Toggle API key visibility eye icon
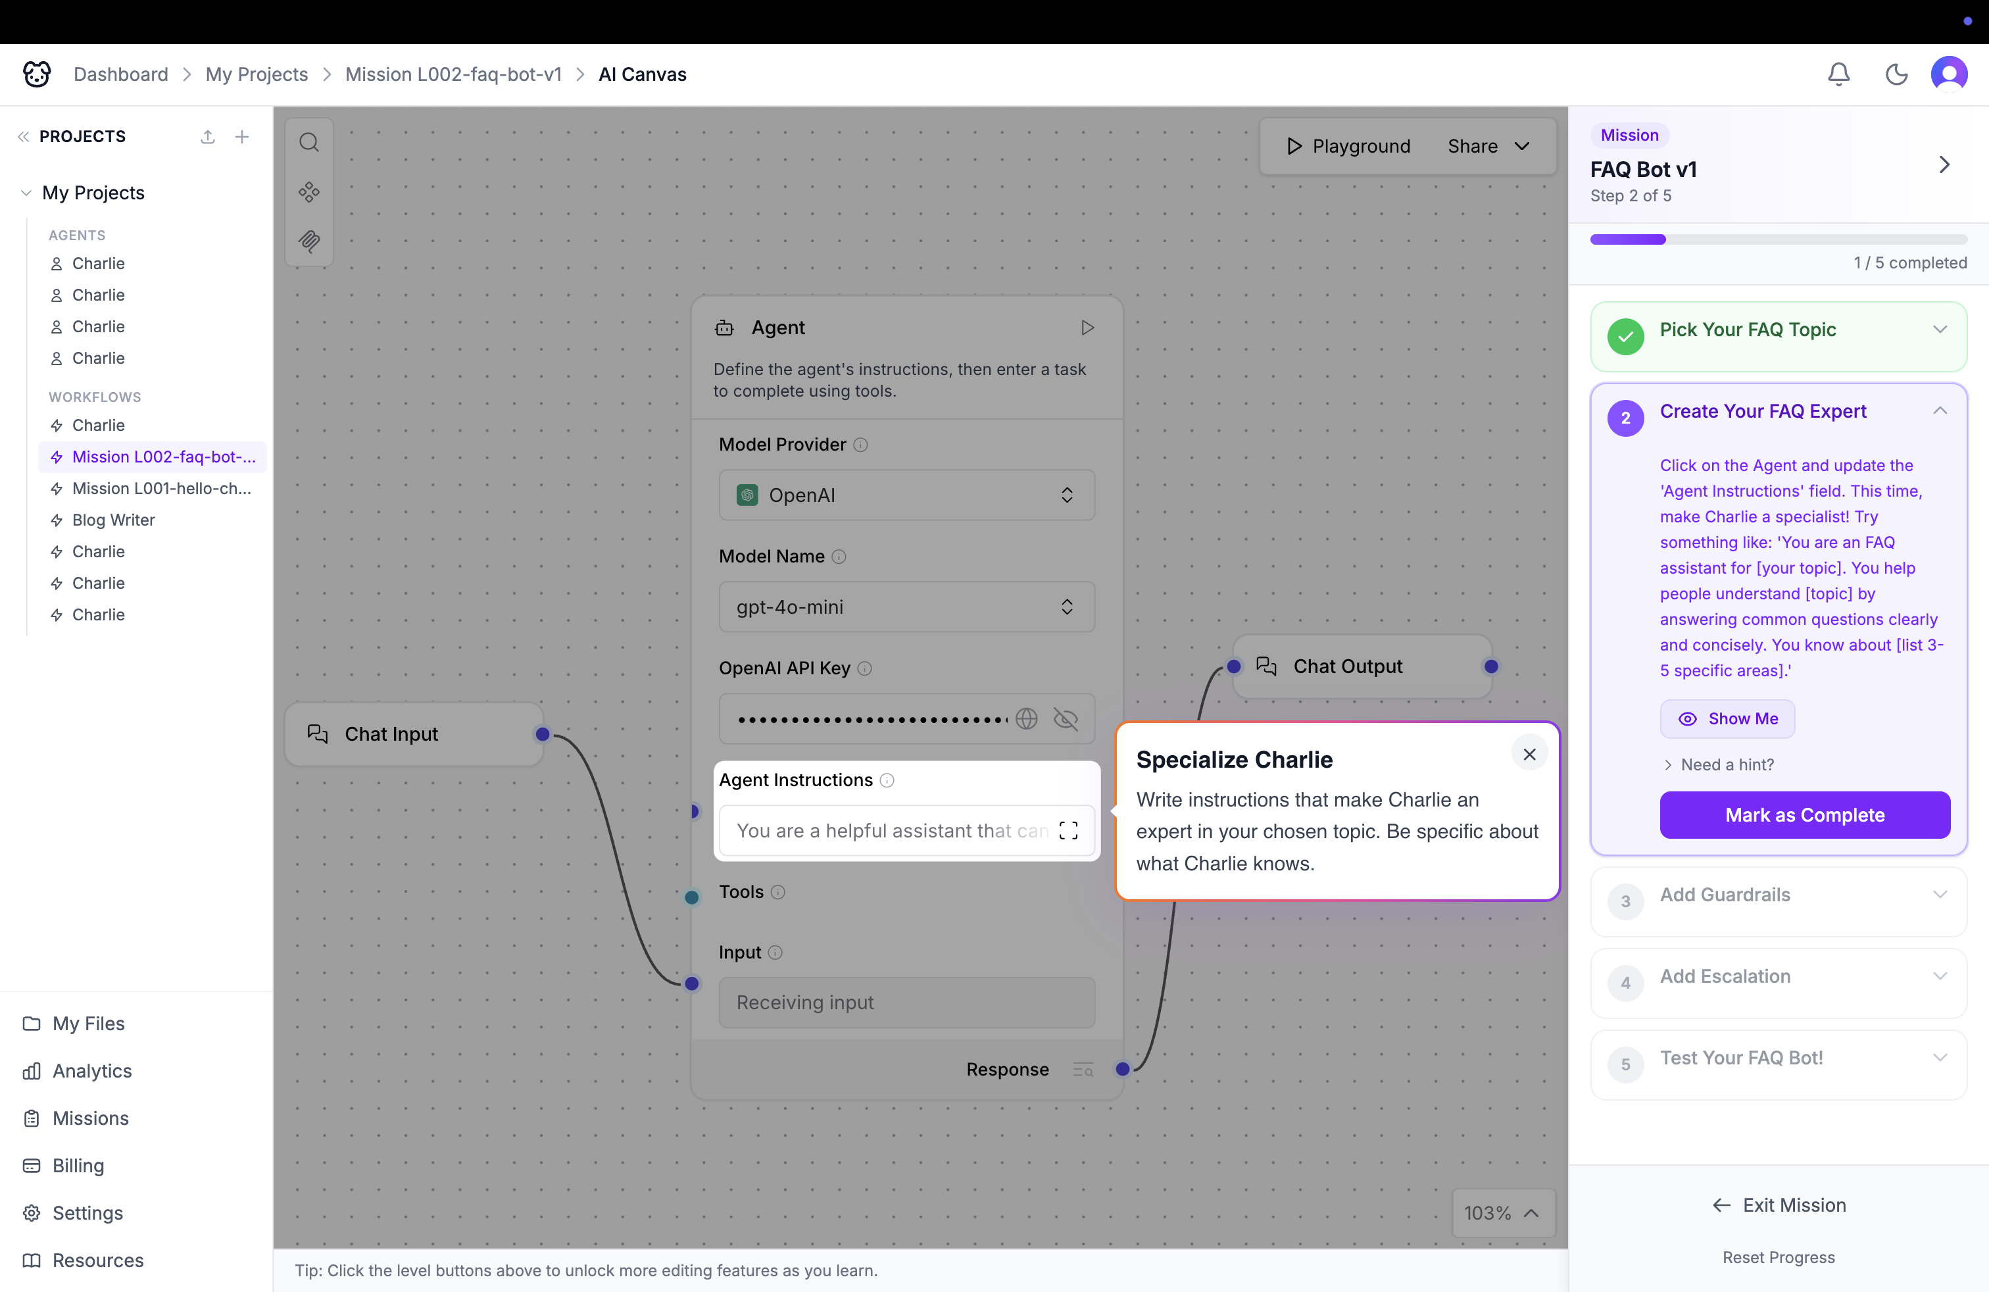 [1066, 719]
